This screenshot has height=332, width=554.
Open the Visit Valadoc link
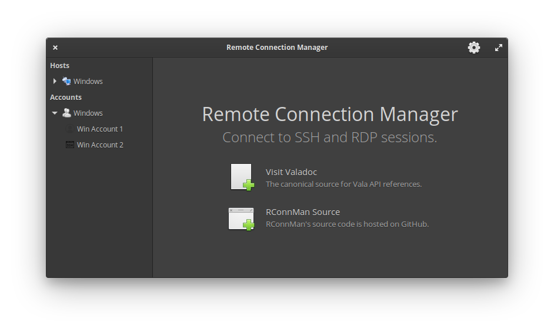pos(291,172)
